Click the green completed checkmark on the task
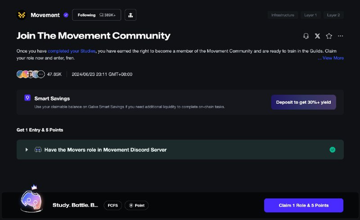Screen dimensions: 360x220 [x=333, y=150]
